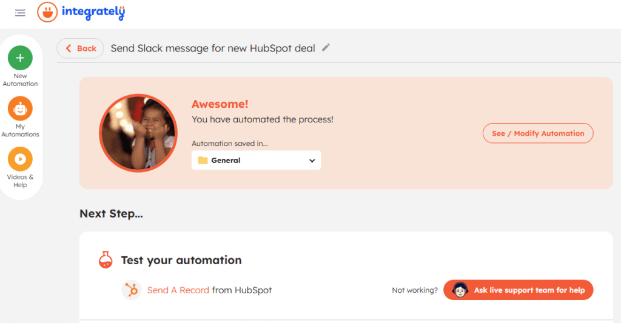The height and width of the screenshot is (323, 621).
Task: Click the automation title text
Action: point(212,48)
